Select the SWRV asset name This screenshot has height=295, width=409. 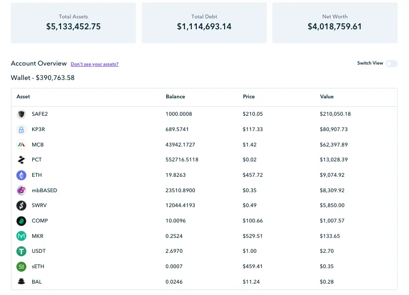coord(39,205)
